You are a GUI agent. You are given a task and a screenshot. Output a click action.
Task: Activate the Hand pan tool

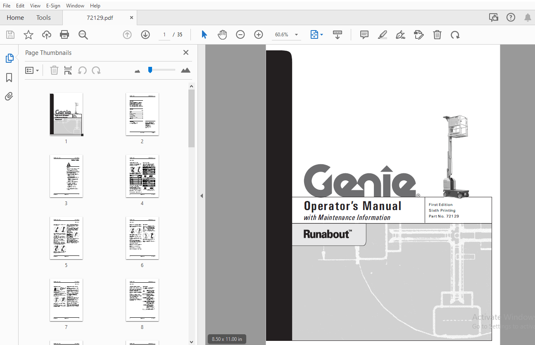point(222,35)
